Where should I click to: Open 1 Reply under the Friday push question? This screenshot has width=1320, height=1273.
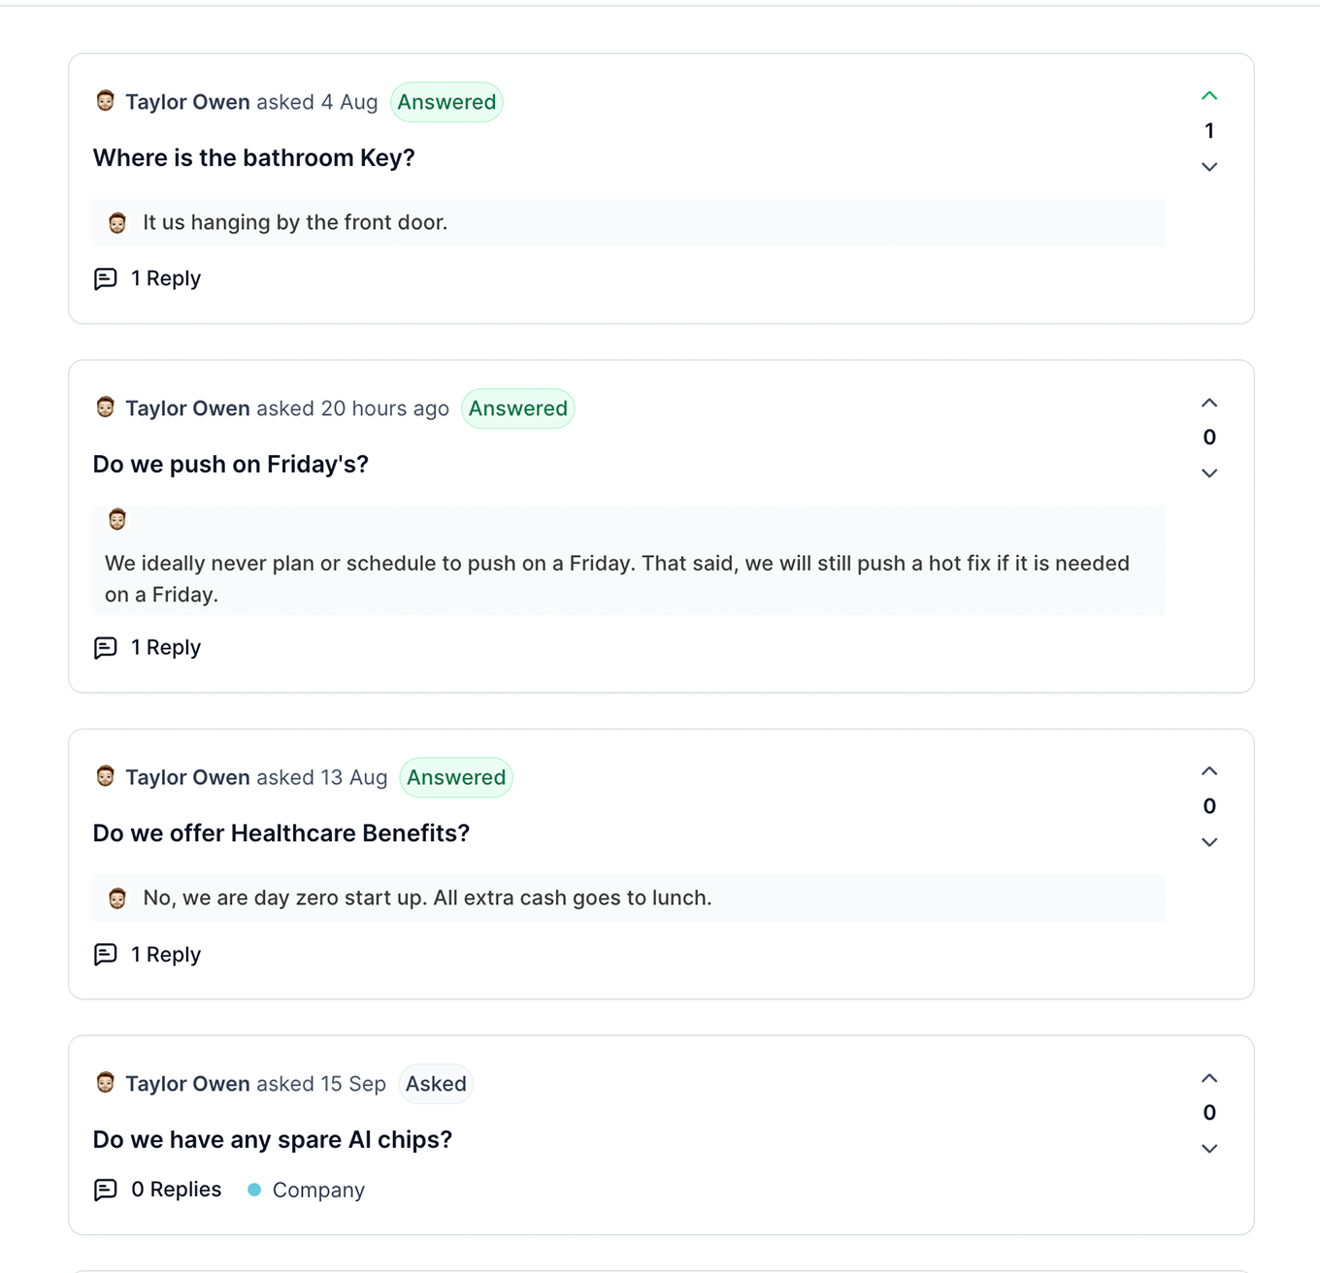pos(166,647)
